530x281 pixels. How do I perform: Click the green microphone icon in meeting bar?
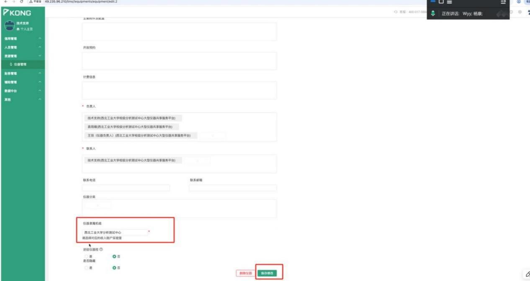point(432,13)
